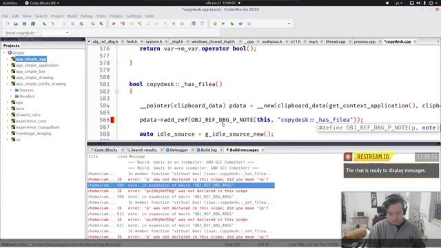Start debugger with red Debug/Continue arrow

[x=114, y=24]
